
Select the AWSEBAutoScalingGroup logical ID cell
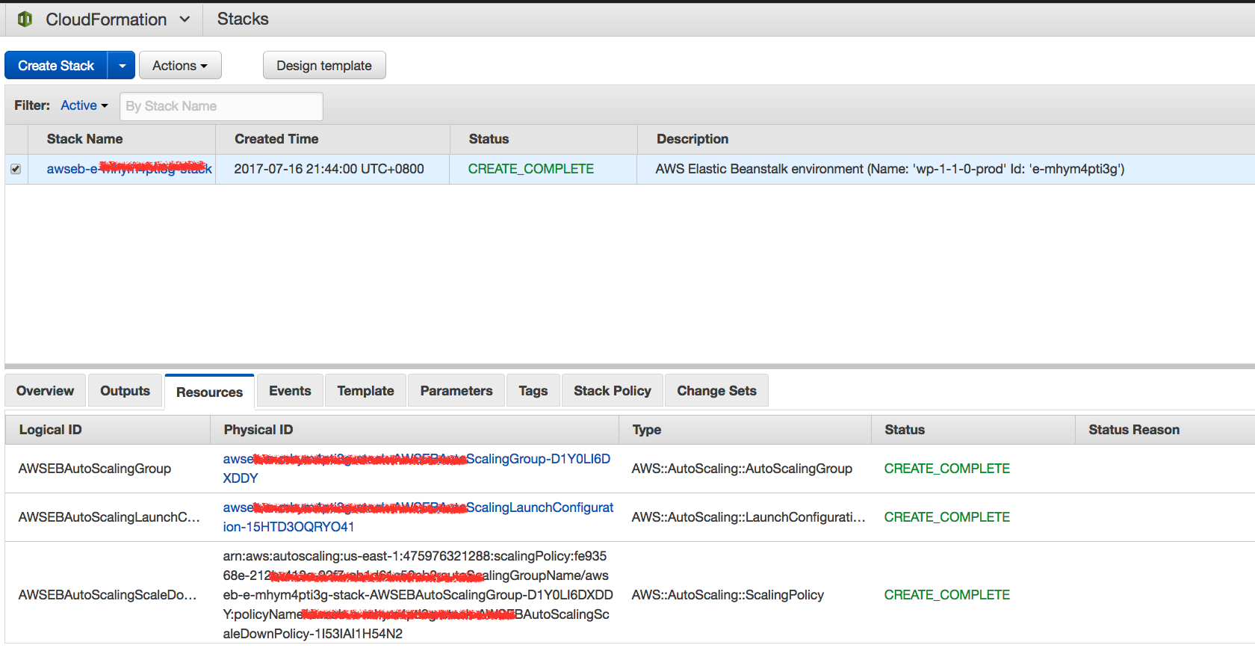point(95,469)
